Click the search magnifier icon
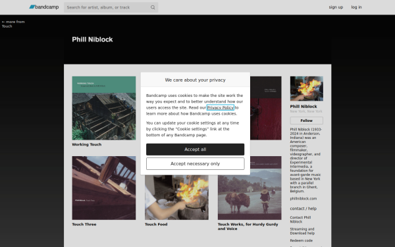 tap(153, 7)
